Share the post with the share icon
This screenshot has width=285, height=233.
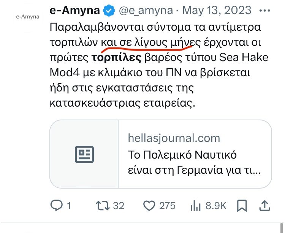click(x=264, y=206)
